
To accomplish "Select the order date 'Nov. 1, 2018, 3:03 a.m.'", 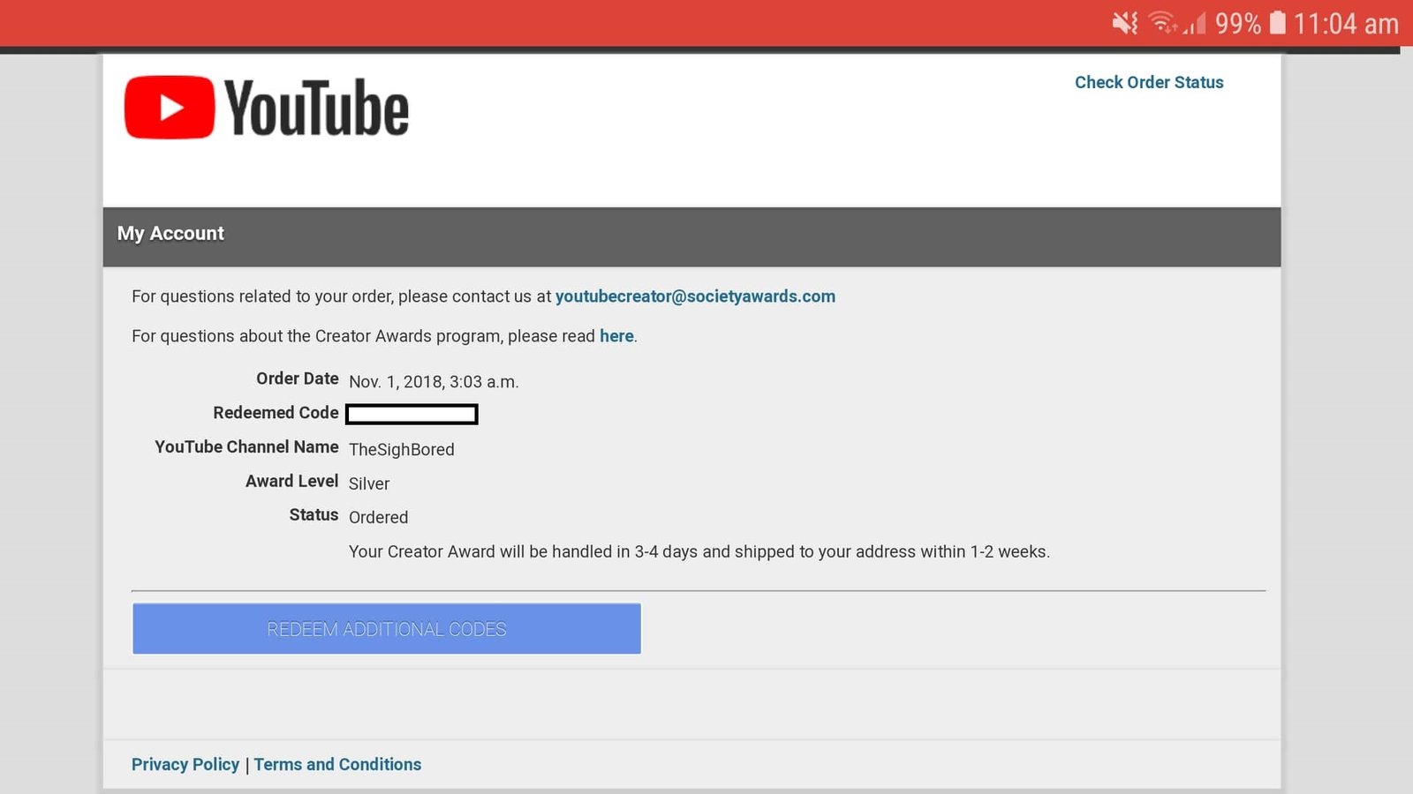I will pos(434,382).
